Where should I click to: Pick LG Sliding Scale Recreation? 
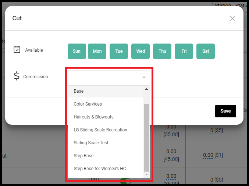pos(106,130)
